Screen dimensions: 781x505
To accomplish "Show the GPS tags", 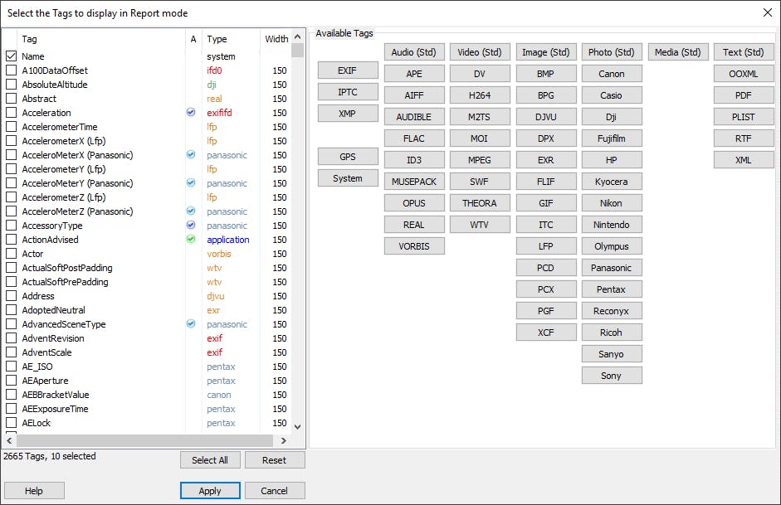I will pyautogui.click(x=345, y=156).
